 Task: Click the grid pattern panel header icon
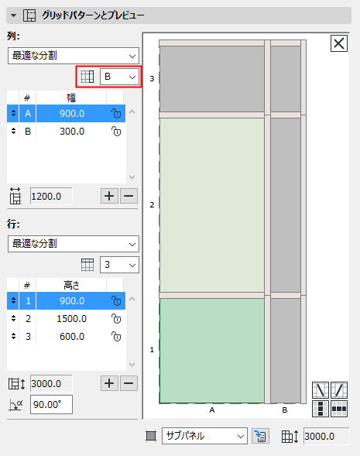coord(29,15)
